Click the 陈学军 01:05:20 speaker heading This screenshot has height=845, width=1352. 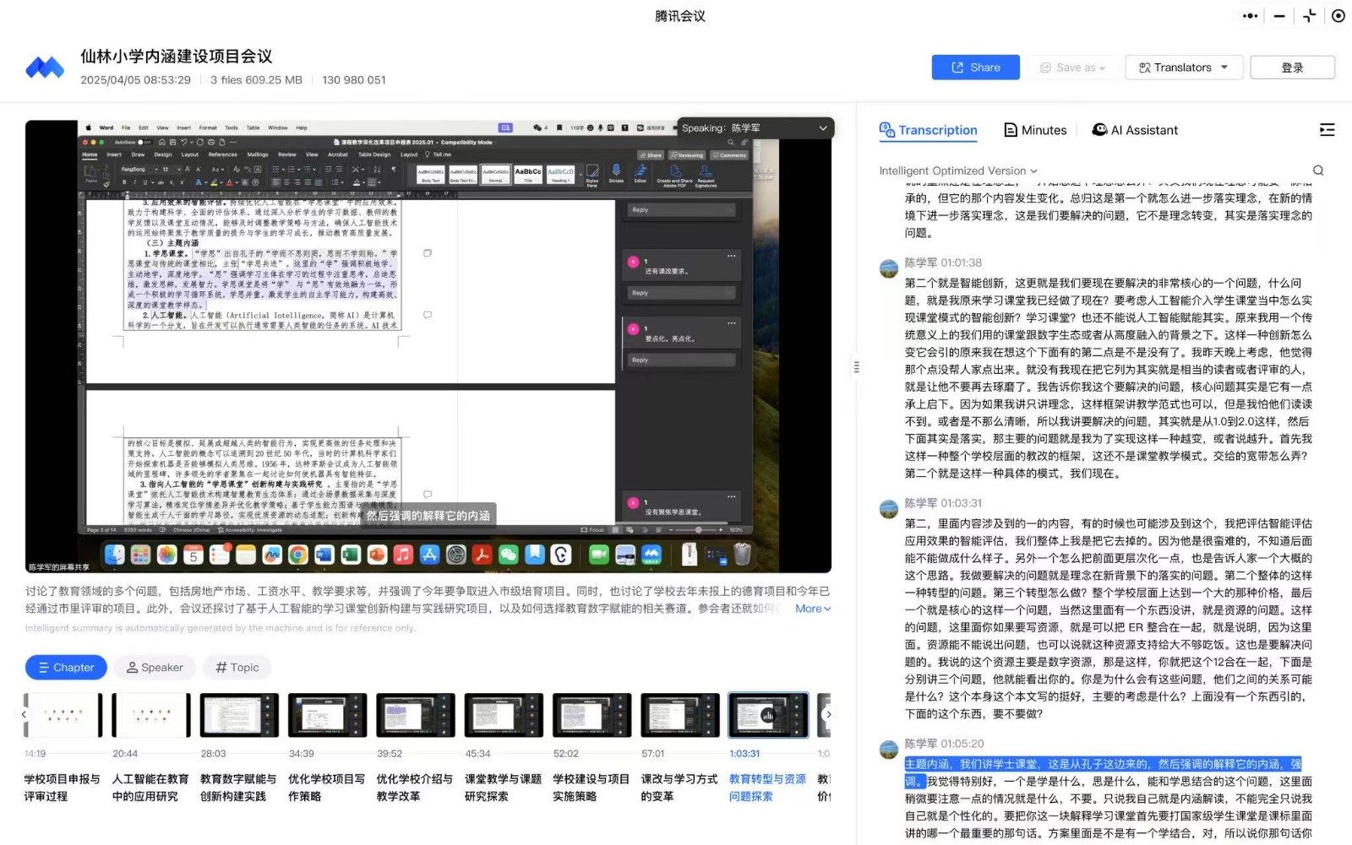pos(944,744)
